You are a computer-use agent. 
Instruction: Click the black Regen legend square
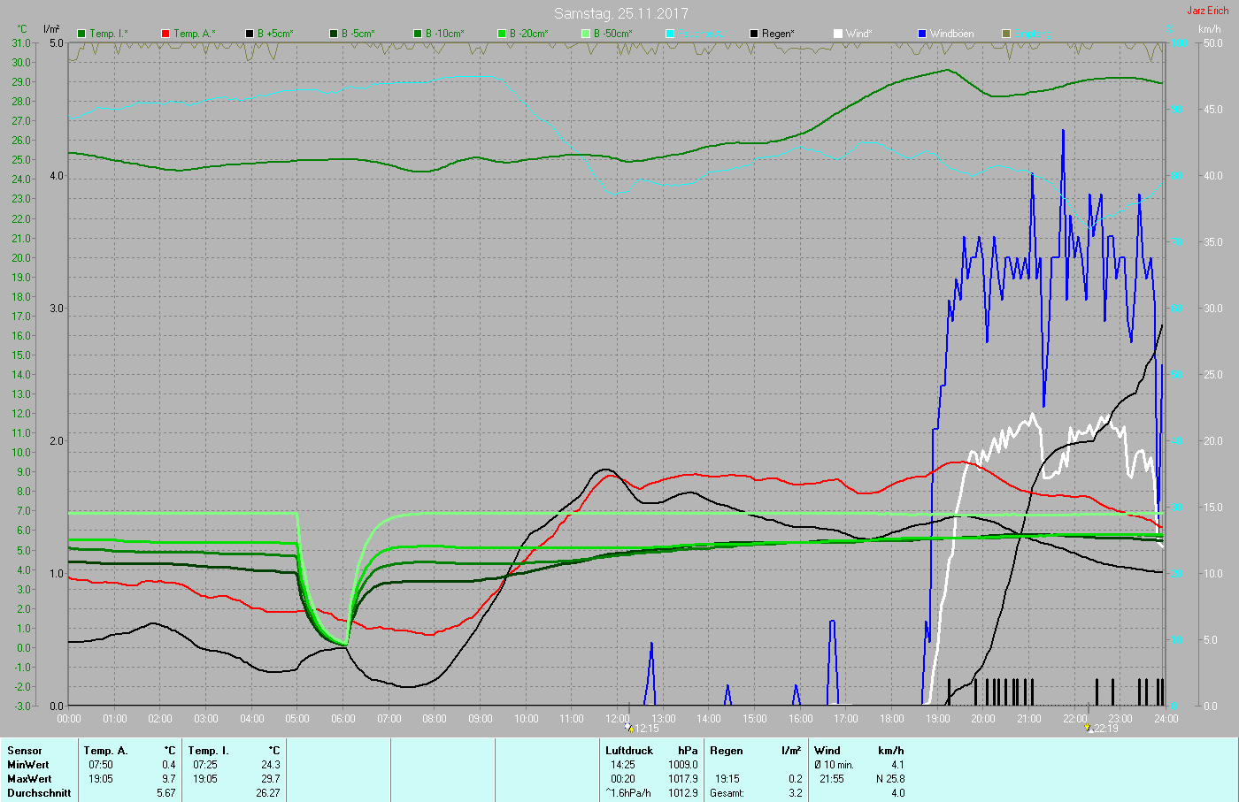754,34
